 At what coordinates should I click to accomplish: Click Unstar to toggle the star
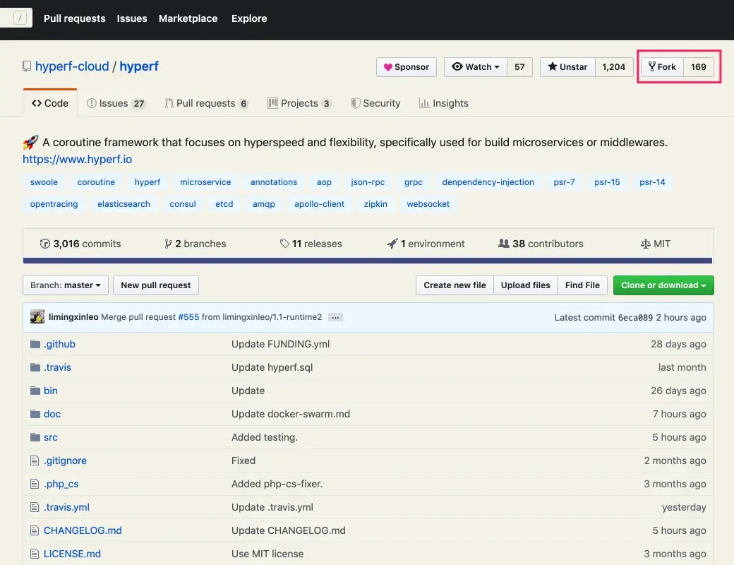(x=568, y=67)
